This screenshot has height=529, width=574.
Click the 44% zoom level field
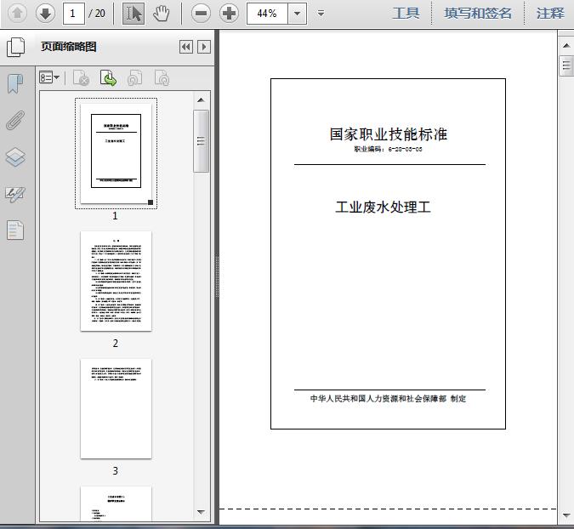(x=267, y=14)
